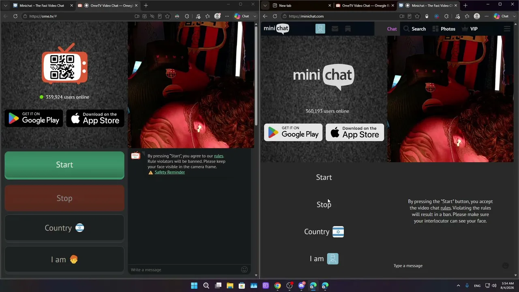Show hidden system tray icons
The height and width of the screenshot is (292, 519).
point(459,286)
